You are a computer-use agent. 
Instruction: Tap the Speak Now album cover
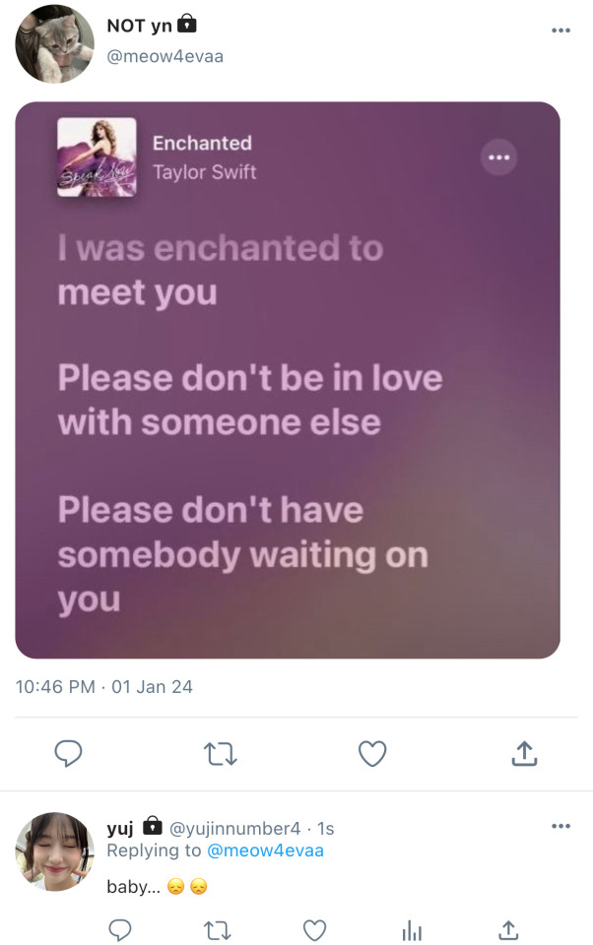pos(97,157)
